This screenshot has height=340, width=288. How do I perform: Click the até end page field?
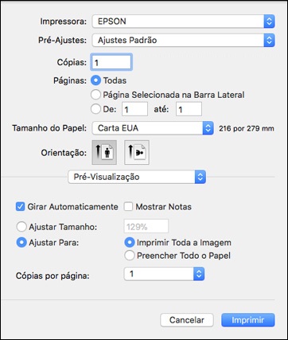point(189,109)
